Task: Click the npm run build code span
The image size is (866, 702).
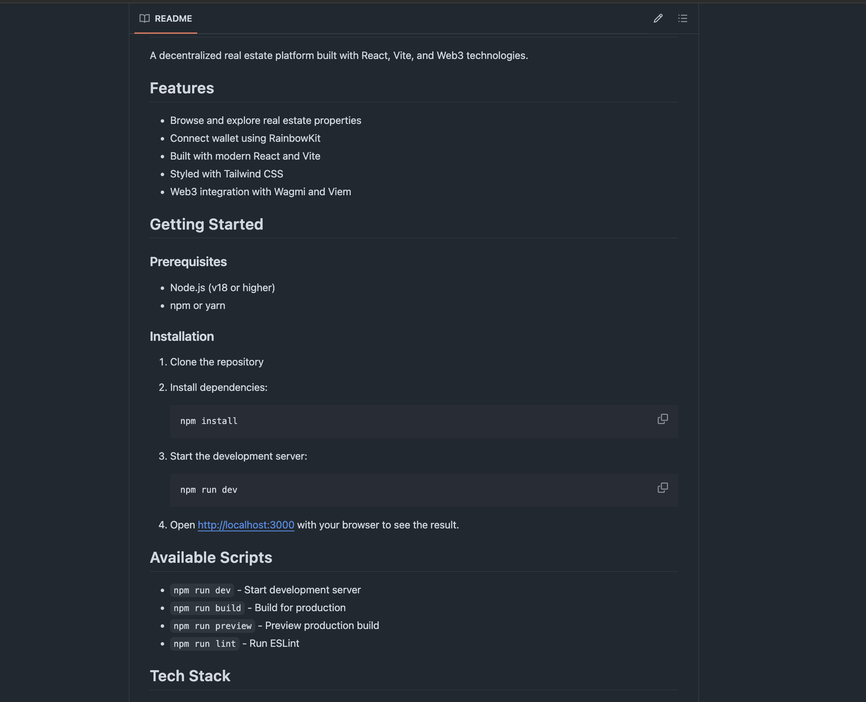Action: 207,608
